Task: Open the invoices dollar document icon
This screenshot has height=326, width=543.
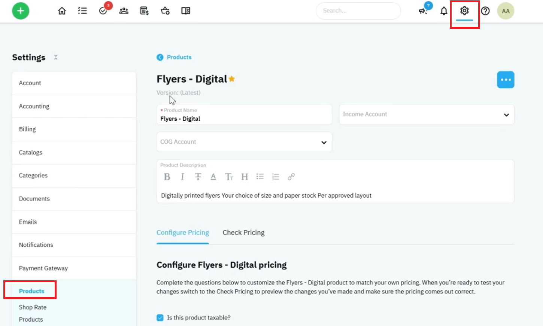Action: click(145, 11)
